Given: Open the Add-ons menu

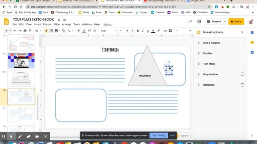Looking at the screenshot, I should 87,24.
